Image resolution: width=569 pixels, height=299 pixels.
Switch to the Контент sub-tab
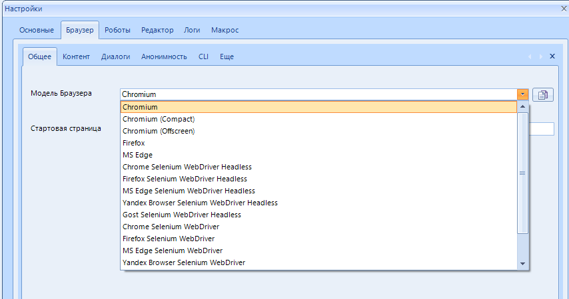coord(76,56)
